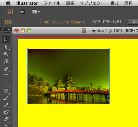
Task: Open the 編集 menu
Action: click(x=70, y=3)
